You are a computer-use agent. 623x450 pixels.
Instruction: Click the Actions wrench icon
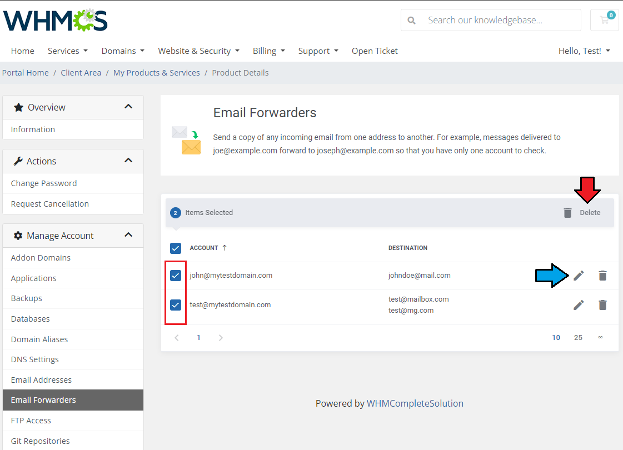click(18, 161)
